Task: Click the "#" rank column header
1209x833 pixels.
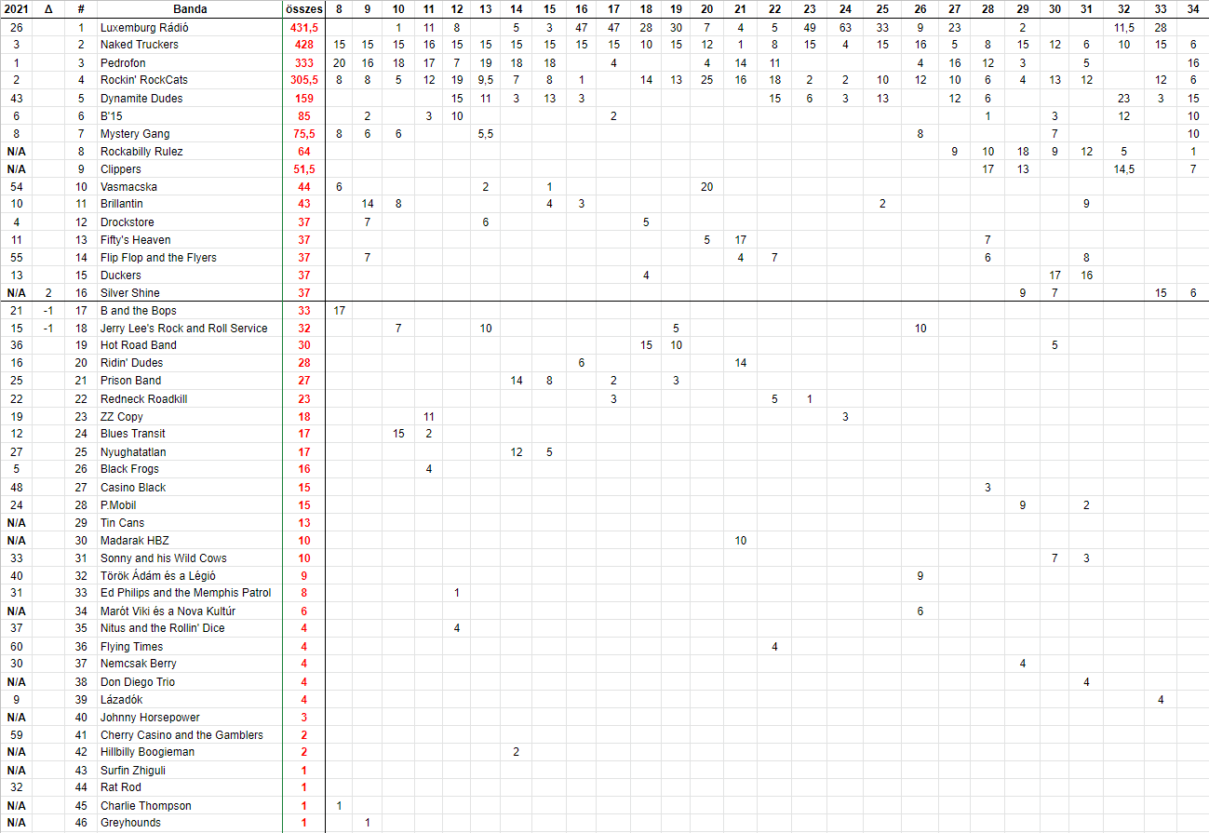Action: [x=81, y=8]
